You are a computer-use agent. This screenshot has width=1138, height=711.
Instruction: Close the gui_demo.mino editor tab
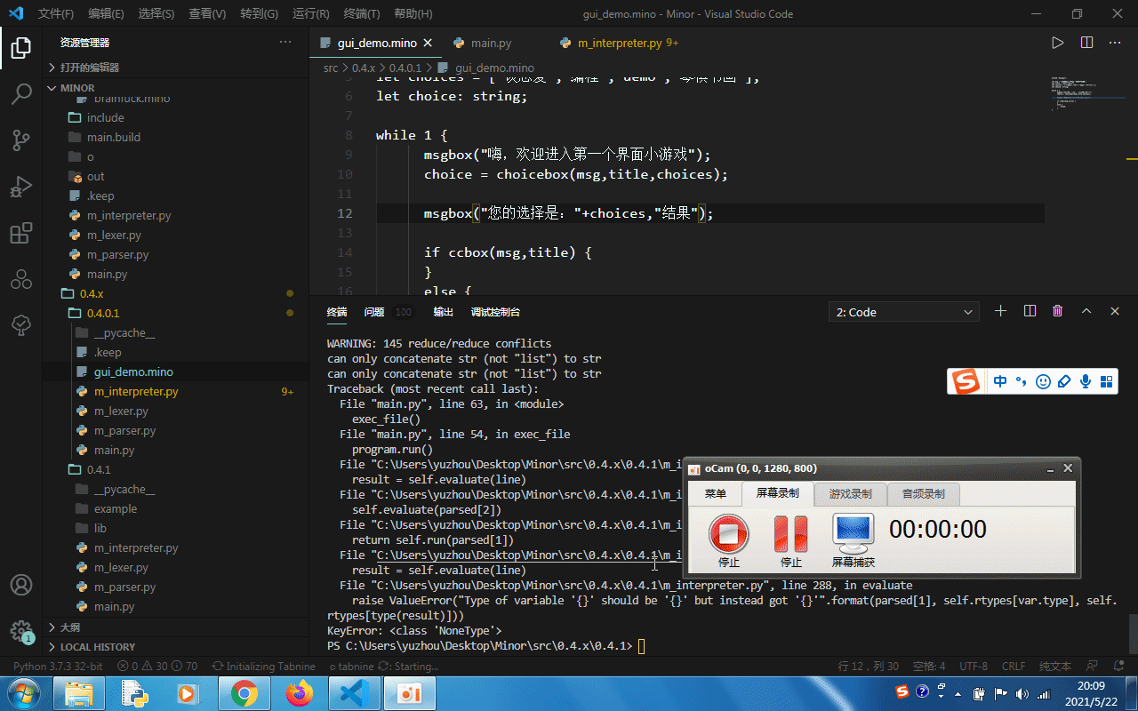coord(428,43)
